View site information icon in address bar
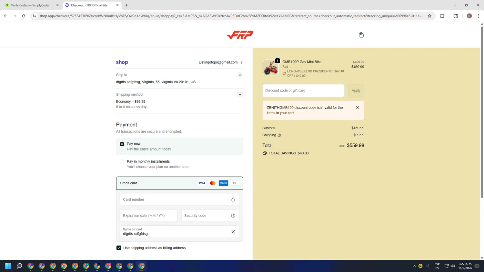Image resolution: width=484 pixels, height=272 pixels. tap(35, 16)
